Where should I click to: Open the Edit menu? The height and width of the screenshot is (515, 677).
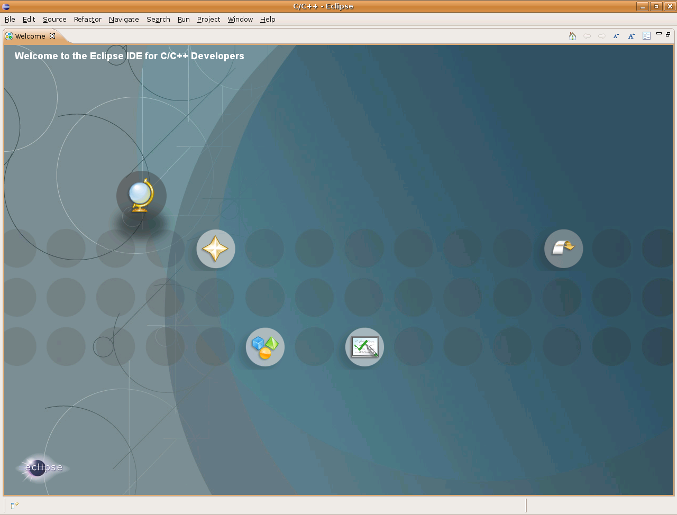click(29, 19)
